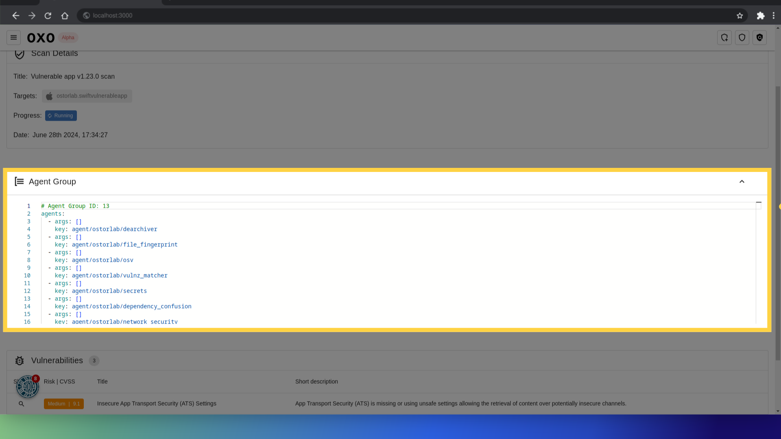Click the Alpha badge
The image size is (781, 439).
68,37
